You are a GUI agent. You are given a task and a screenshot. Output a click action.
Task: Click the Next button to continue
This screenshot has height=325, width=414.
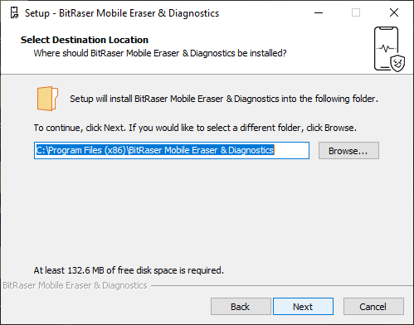303,306
